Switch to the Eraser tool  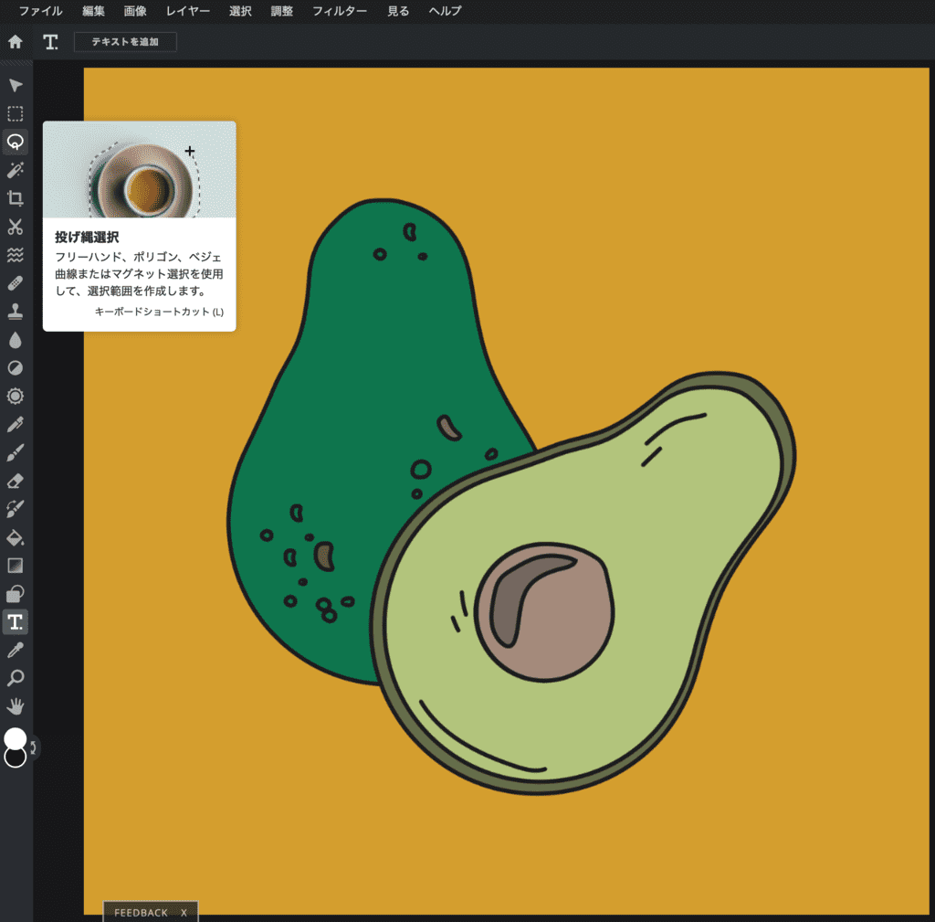pyautogui.click(x=15, y=480)
